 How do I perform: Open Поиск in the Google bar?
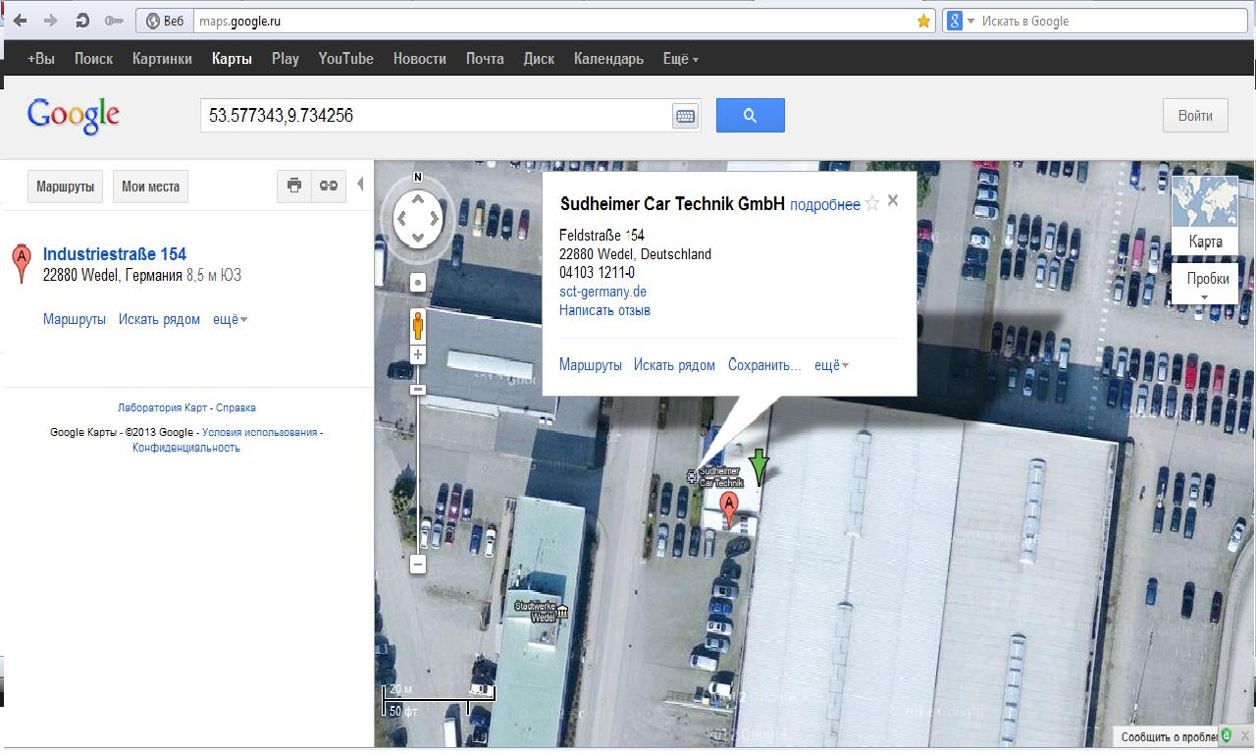[93, 59]
